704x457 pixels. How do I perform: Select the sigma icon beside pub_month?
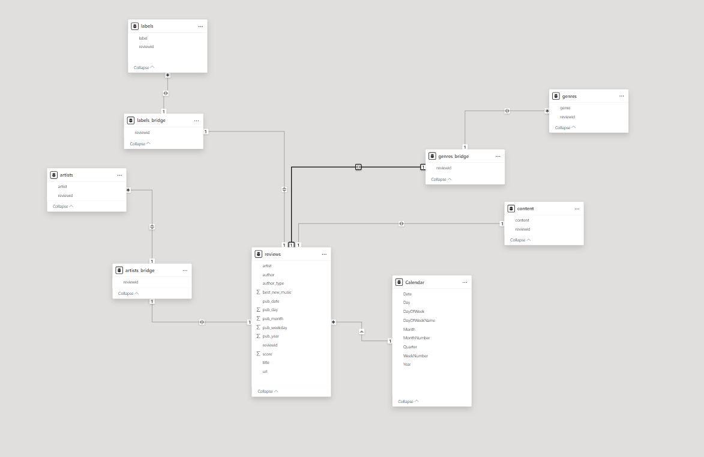[x=258, y=319]
